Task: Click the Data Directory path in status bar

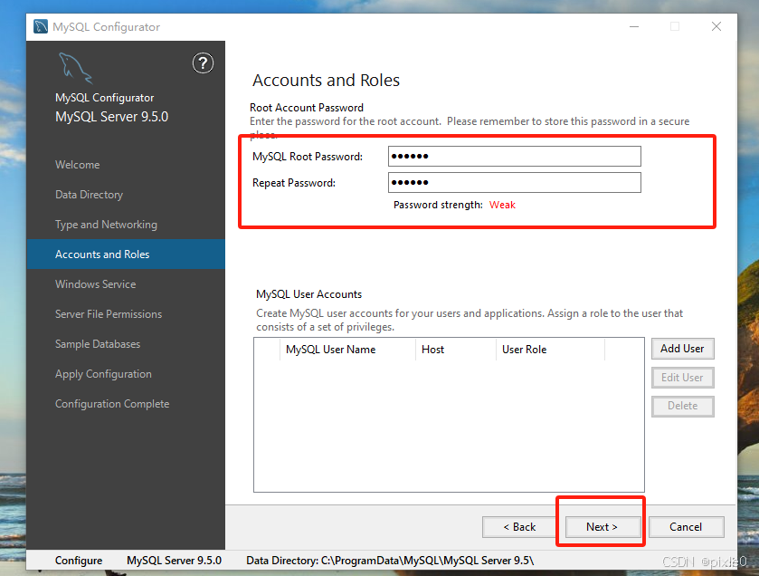Action: tap(390, 561)
